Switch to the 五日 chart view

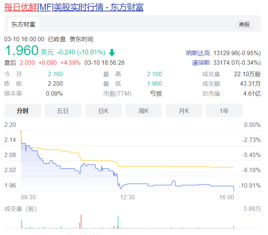(63, 111)
